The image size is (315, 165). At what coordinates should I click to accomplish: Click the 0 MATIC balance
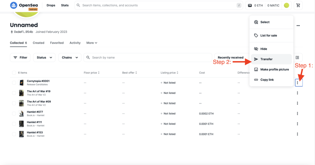tap(273, 5)
